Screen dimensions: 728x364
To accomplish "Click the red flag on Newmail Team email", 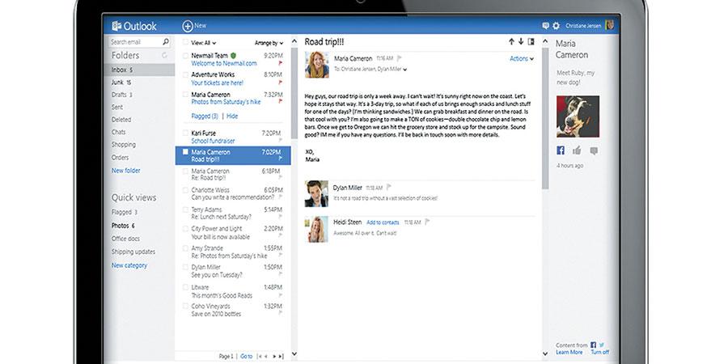I will [x=281, y=62].
